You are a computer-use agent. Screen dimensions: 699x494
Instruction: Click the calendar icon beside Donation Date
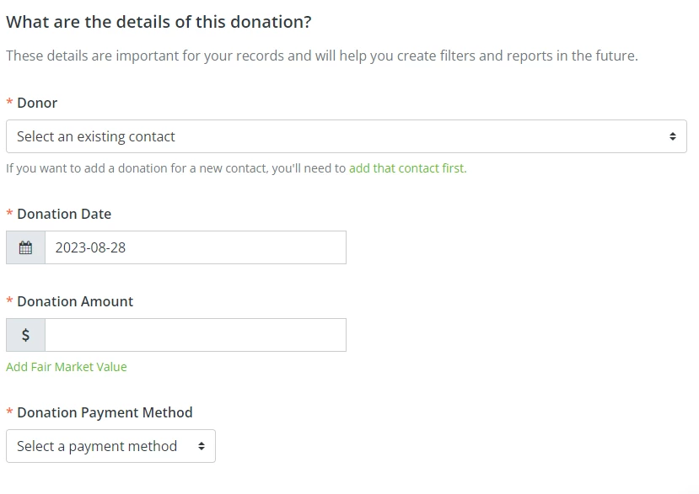[x=25, y=247]
